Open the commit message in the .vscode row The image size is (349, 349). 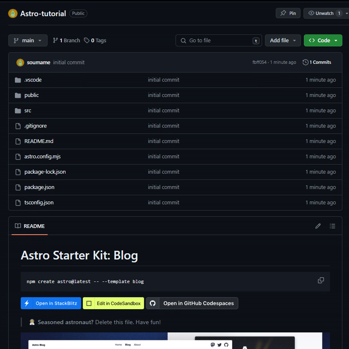[x=164, y=80]
